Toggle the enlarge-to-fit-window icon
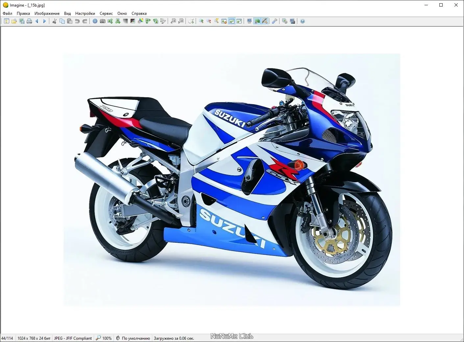 pyautogui.click(x=239, y=21)
